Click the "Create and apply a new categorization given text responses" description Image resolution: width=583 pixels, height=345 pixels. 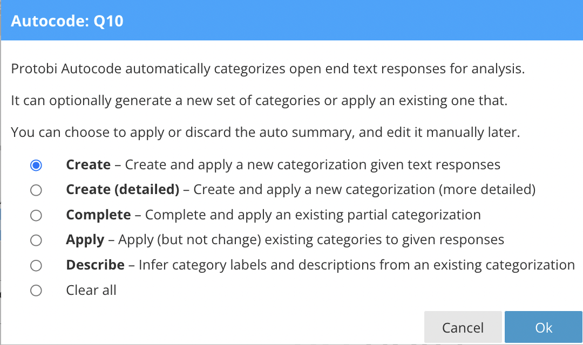(x=313, y=165)
